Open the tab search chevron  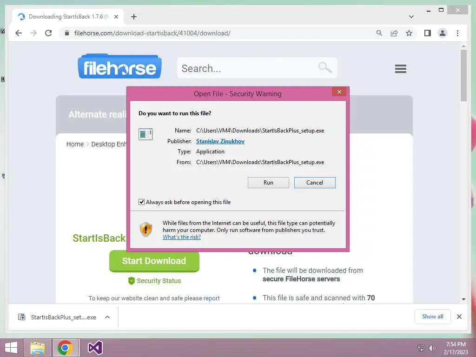tap(411, 17)
